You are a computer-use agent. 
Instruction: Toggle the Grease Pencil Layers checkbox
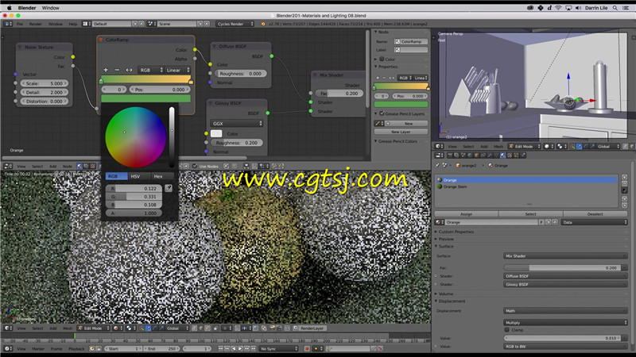point(382,113)
